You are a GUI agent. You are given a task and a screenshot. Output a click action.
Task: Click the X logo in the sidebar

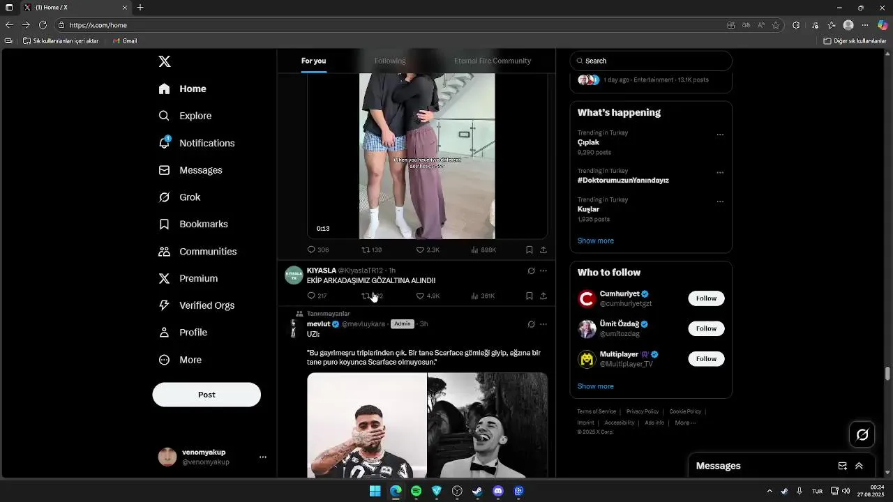(x=165, y=61)
